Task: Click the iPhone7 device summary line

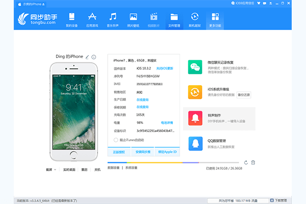Action: (x=135, y=61)
